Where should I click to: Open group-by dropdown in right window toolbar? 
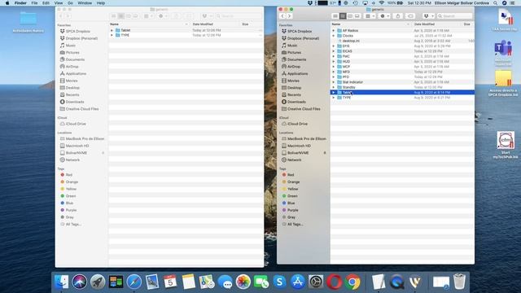pos(370,16)
